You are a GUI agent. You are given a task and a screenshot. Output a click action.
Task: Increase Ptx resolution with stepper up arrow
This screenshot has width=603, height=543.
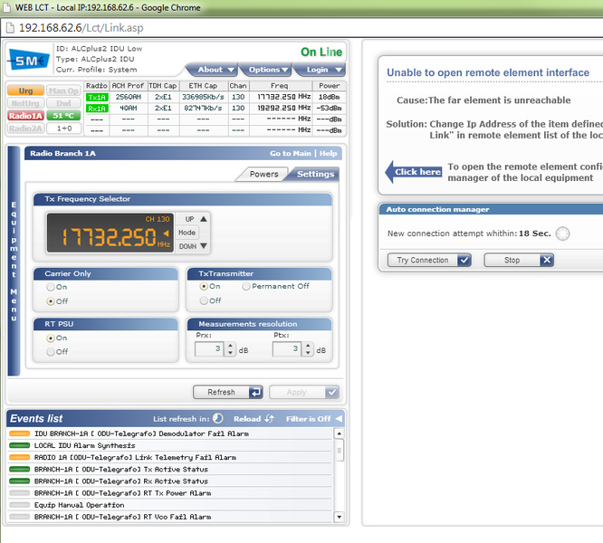tap(308, 347)
